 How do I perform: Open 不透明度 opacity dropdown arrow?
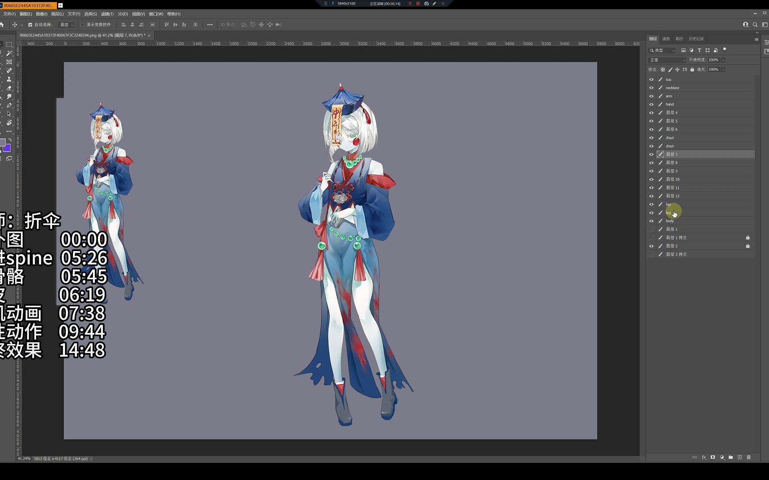(x=724, y=60)
